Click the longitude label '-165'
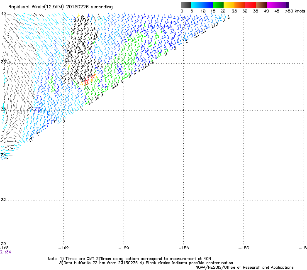 tap(4, 248)
